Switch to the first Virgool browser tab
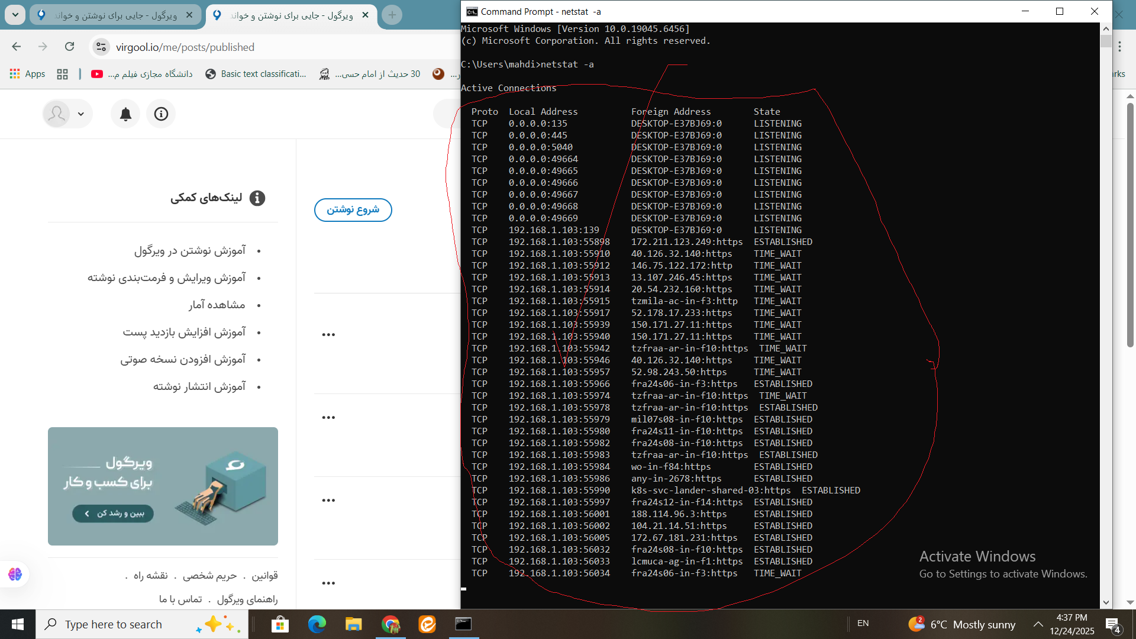 115,15
